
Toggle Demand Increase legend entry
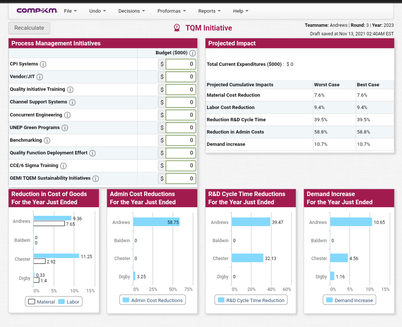[x=350, y=300]
